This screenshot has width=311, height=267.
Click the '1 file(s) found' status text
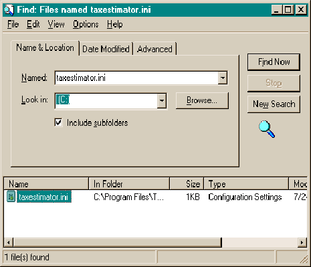pyautogui.click(x=27, y=257)
